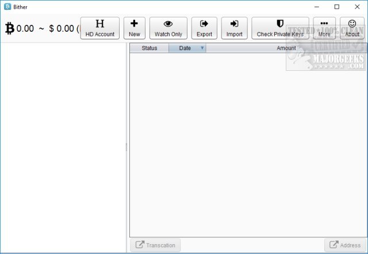Run Check Private Keys
368x254 pixels.
(x=280, y=28)
